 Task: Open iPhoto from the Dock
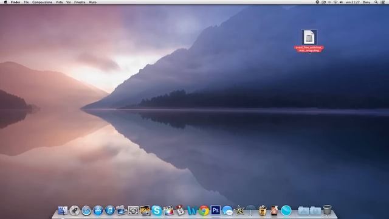pyautogui.click(x=145, y=210)
